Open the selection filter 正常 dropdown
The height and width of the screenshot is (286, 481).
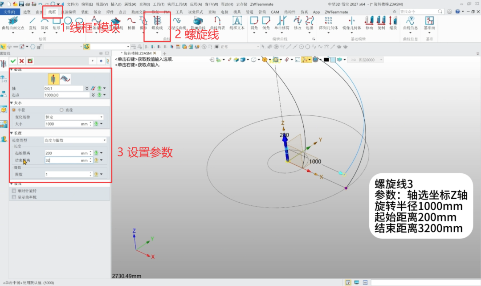(240, 47)
